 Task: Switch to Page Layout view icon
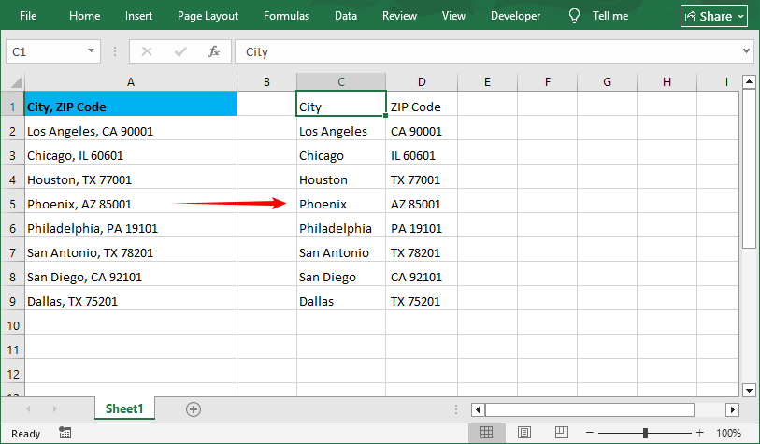point(523,433)
